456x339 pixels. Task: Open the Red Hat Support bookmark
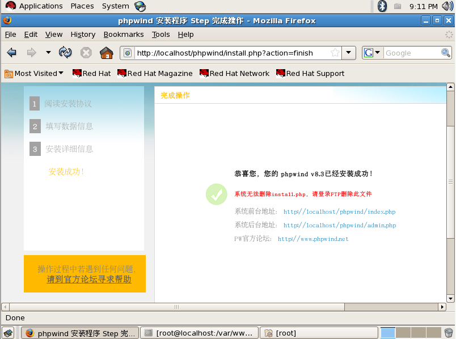(310, 74)
